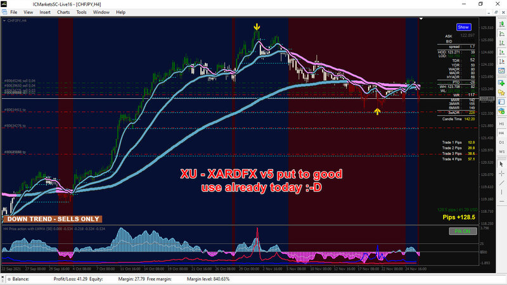The image size is (507, 285).
Task: Click the '3xADR' value row
Action: [461, 113]
